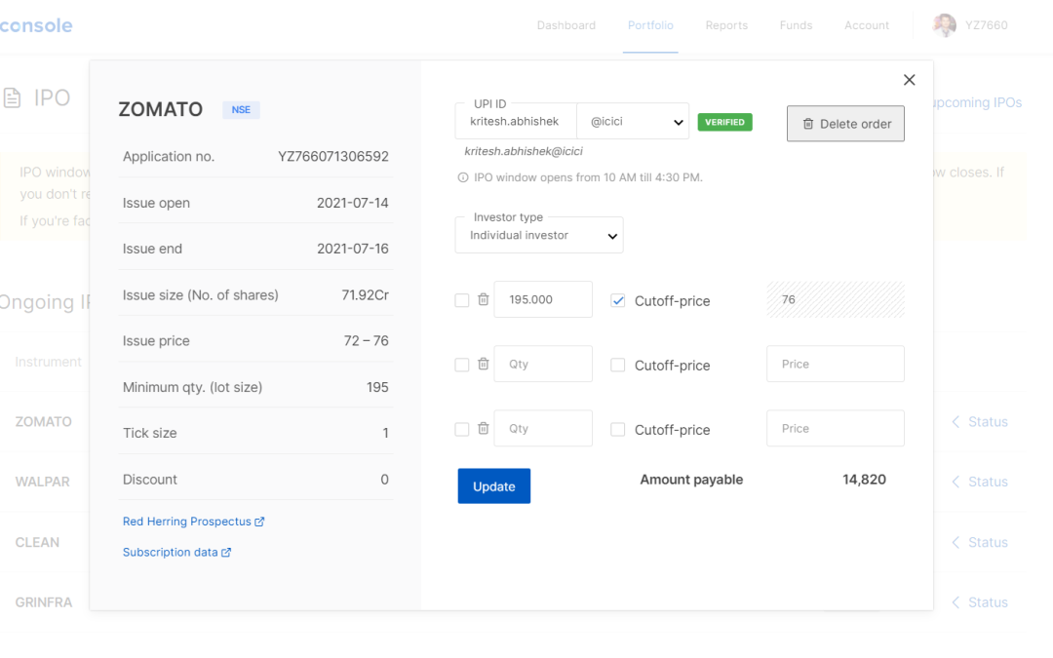Open Account tab
This screenshot has width=1053, height=658.
pos(867,25)
